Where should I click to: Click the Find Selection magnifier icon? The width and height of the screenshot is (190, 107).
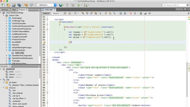83,13
